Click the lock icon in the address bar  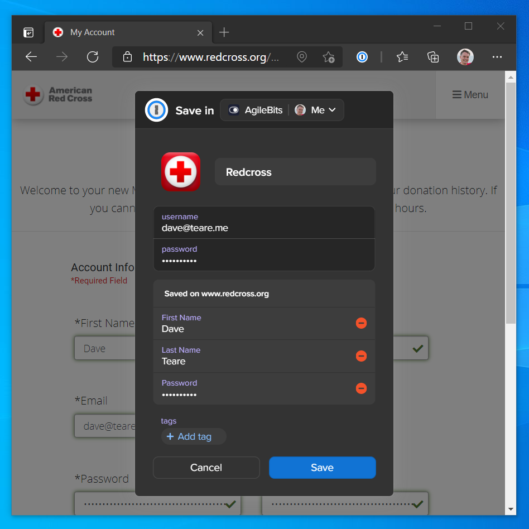point(127,56)
